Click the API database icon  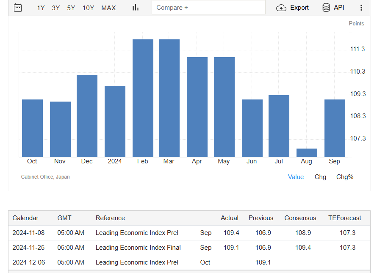point(326,8)
